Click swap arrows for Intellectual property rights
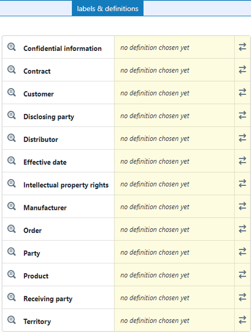Screen dimensions: 251x332 242,183
